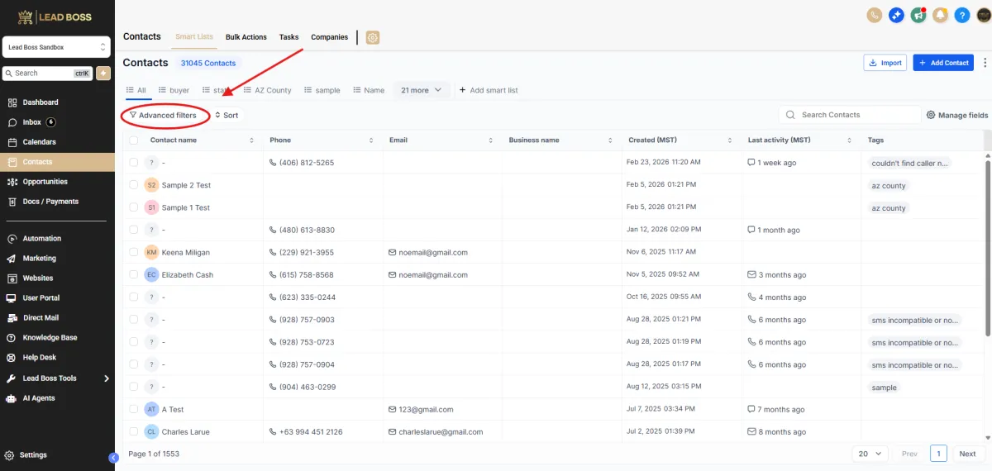Screen dimensions: 992x471
Task: Switch to the Bulk Actions tab
Action: point(246,37)
